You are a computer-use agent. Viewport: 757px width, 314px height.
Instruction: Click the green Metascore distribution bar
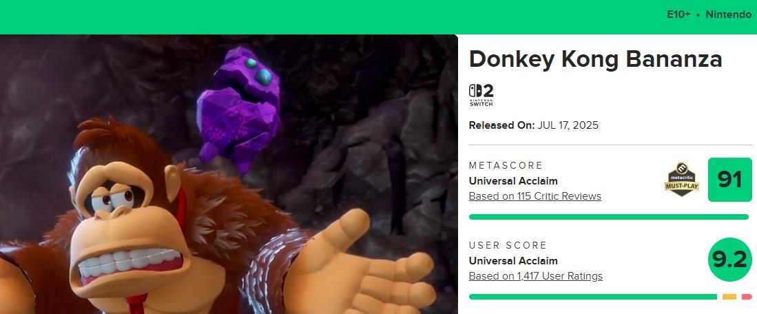(x=609, y=217)
